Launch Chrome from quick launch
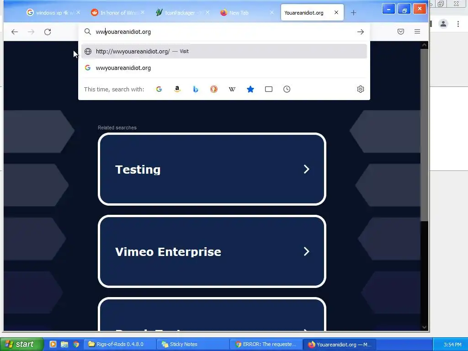This screenshot has height=351, width=468. tap(76, 344)
